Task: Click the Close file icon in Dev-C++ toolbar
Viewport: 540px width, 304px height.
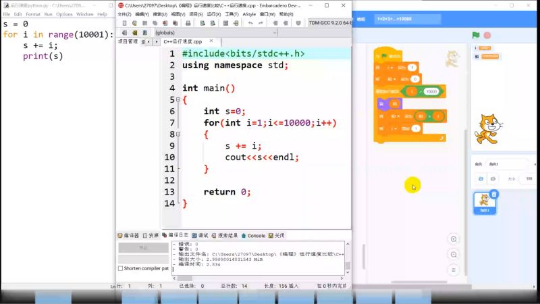Action: click(x=165, y=23)
